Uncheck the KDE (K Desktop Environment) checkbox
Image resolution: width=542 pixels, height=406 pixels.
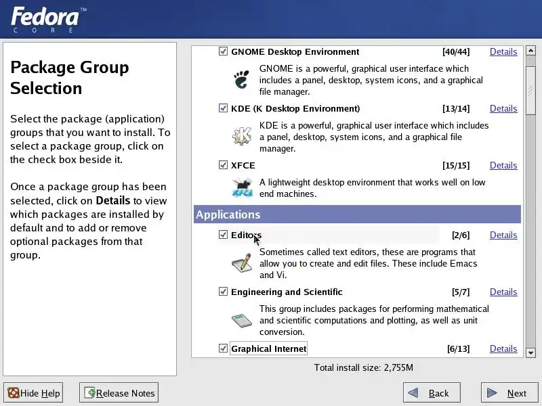pyautogui.click(x=223, y=108)
